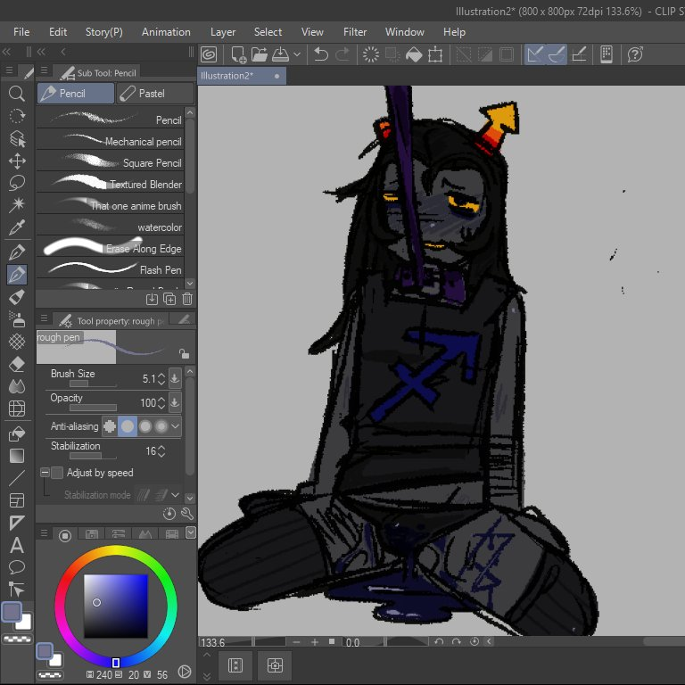685x685 pixels.
Task: Click the Scale/Rotate transform icon
Action: click(435, 55)
